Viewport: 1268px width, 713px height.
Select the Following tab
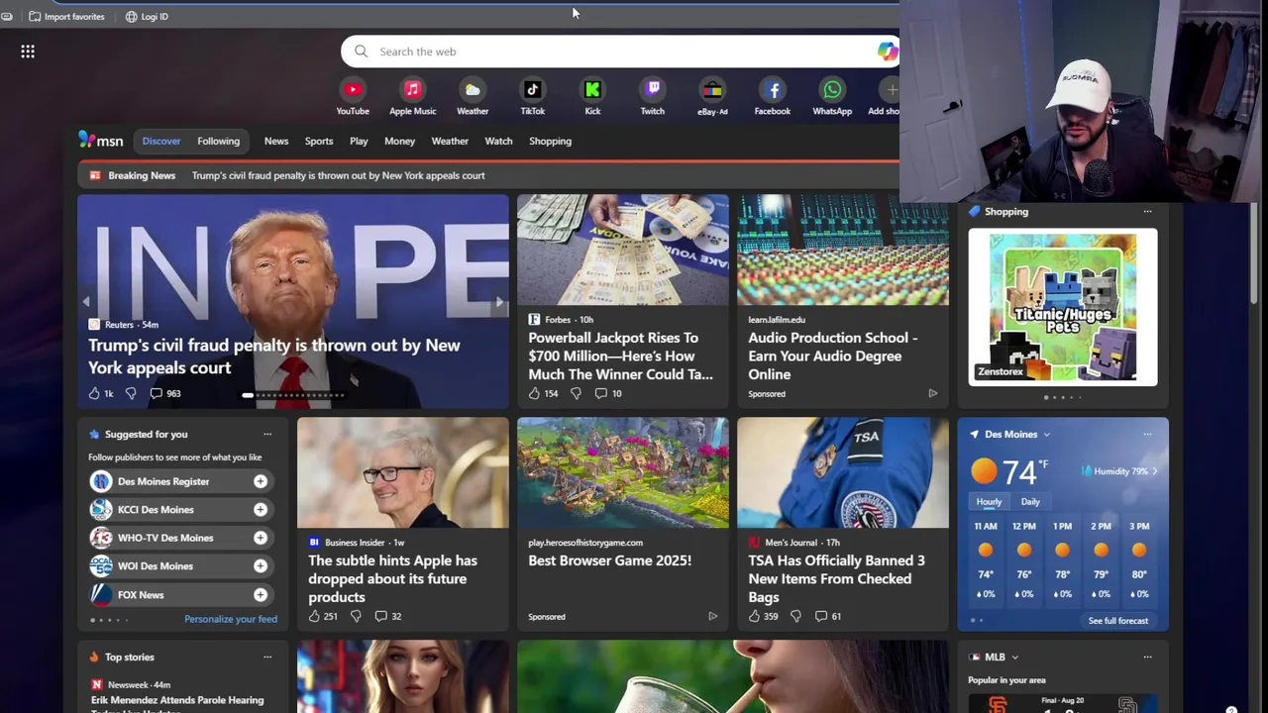pyautogui.click(x=218, y=141)
